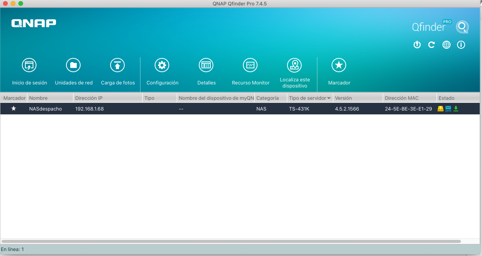Viewport: 482px width, 256px height.
Task: Launch Recurso Monitor
Action: [x=250, y=66]
